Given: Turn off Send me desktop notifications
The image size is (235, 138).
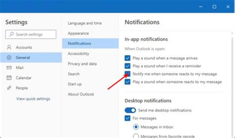Looking at the screenshot, I should click(x=130, y=110).
